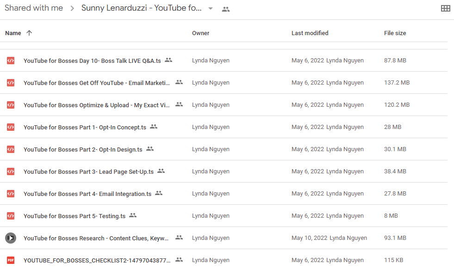Screen dimensions: 454x269
Task: Click shared icon beside Part 3 Lead Page Set-Up
Action: 161,171
